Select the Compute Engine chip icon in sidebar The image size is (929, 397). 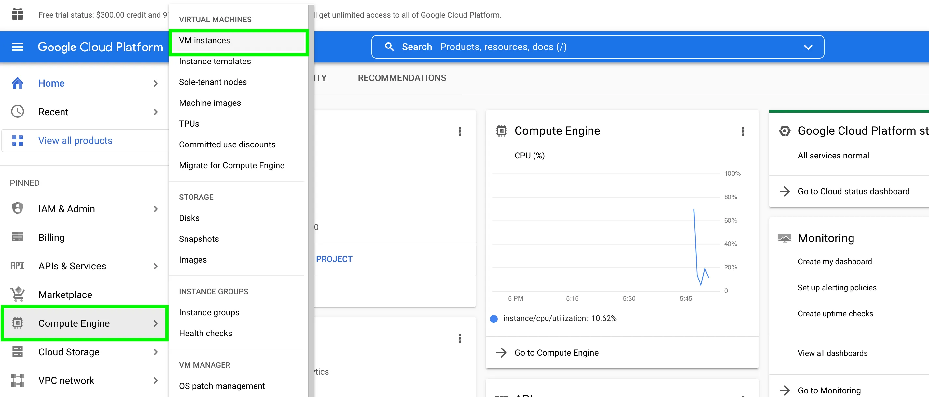pos(17,323)
